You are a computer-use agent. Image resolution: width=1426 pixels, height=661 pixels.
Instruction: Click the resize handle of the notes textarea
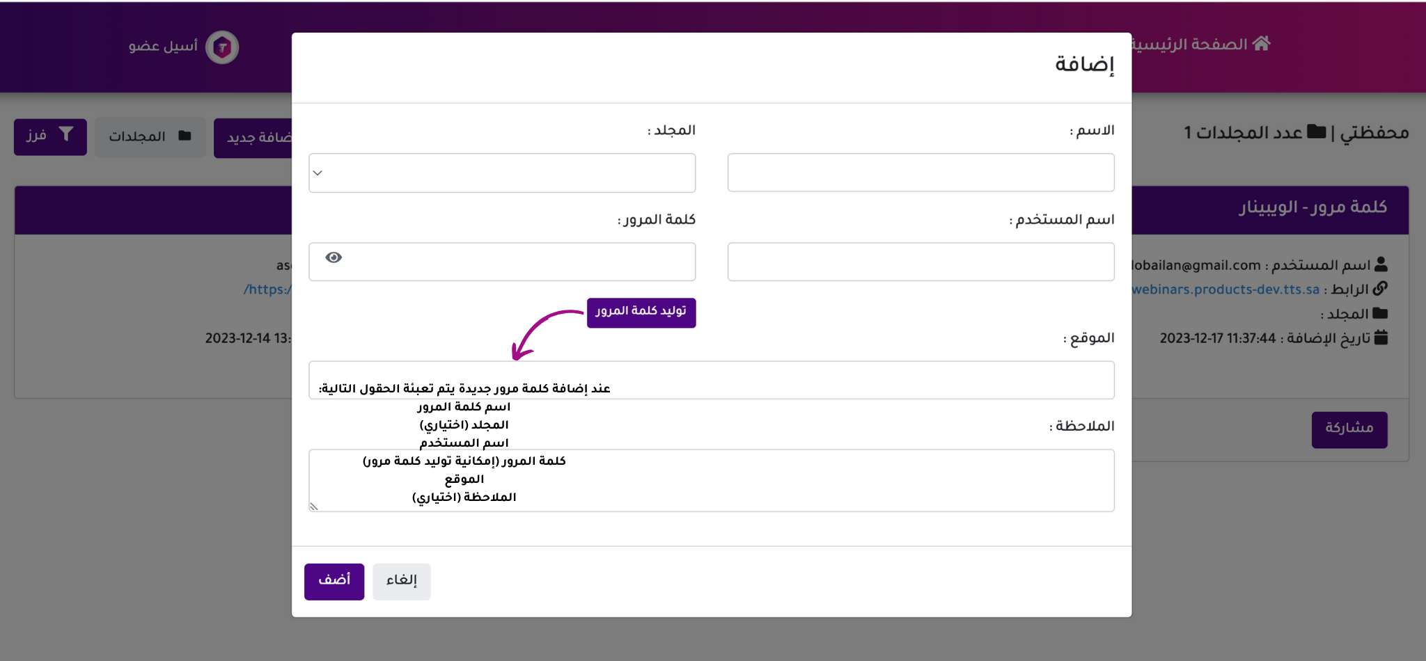314,507
